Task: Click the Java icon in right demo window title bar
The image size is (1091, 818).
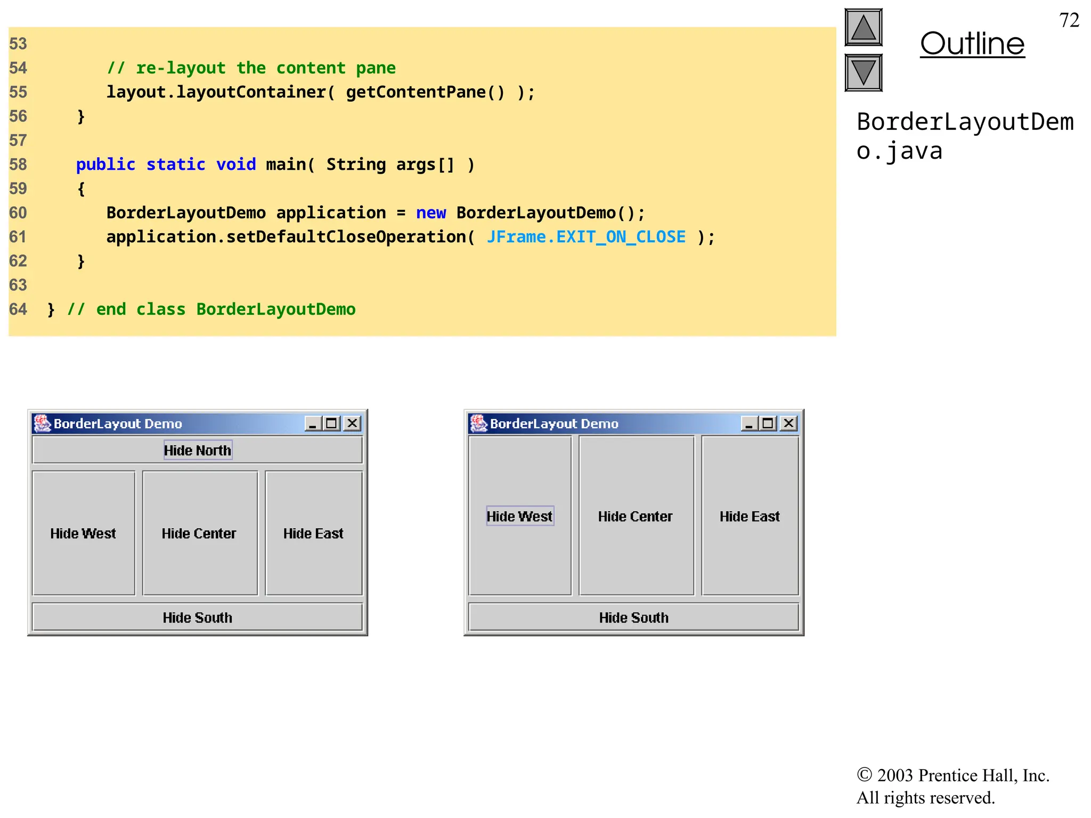Action: click(478, 423)
